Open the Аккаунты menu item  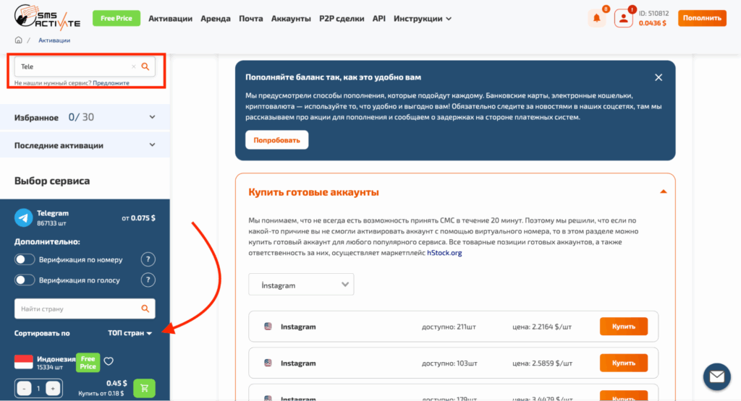click(x=291, y=18)
